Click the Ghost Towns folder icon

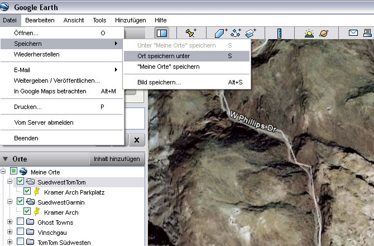pyautogui.click(x=30, y=222)
